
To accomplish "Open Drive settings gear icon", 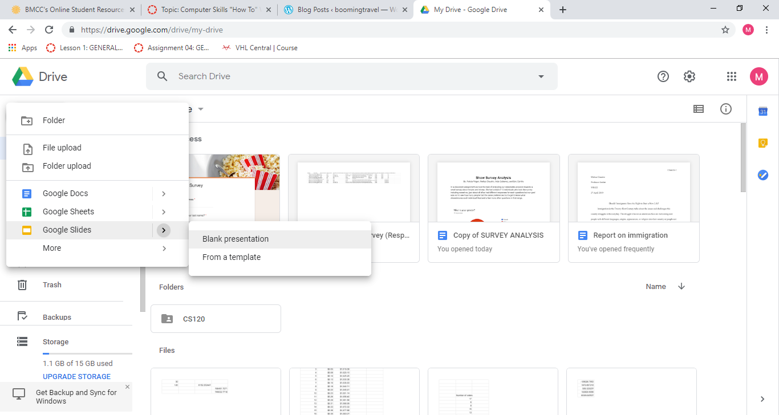I will 689,76.
